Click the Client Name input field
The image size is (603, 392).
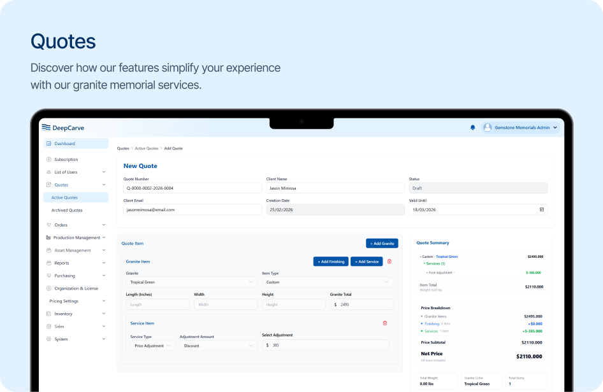pyautogui.click(x=335, y=188)
